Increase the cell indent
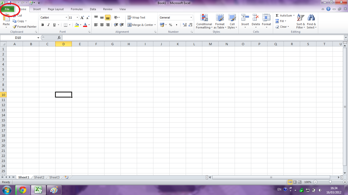Image resolution: width=348 pixels, height=195 pixels. 122,25
